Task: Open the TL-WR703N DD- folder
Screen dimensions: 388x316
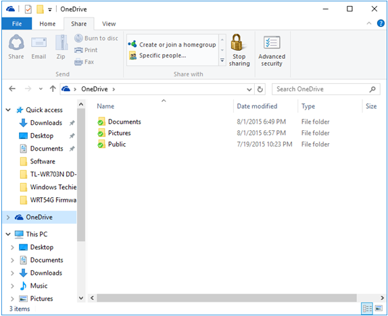Action: coord(48,174)
